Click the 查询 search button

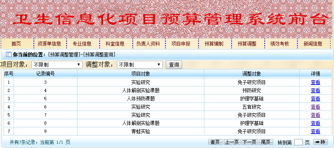click(x=174, y=65)
